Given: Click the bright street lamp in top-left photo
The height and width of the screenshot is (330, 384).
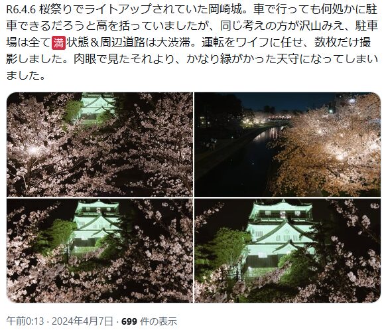Looking at the screenshot, I should point(34,150).
